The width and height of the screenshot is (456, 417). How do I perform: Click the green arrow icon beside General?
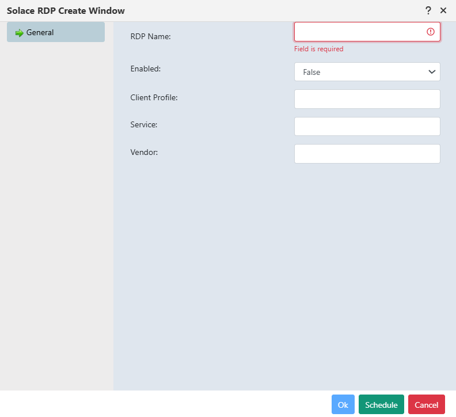[19, 33]
